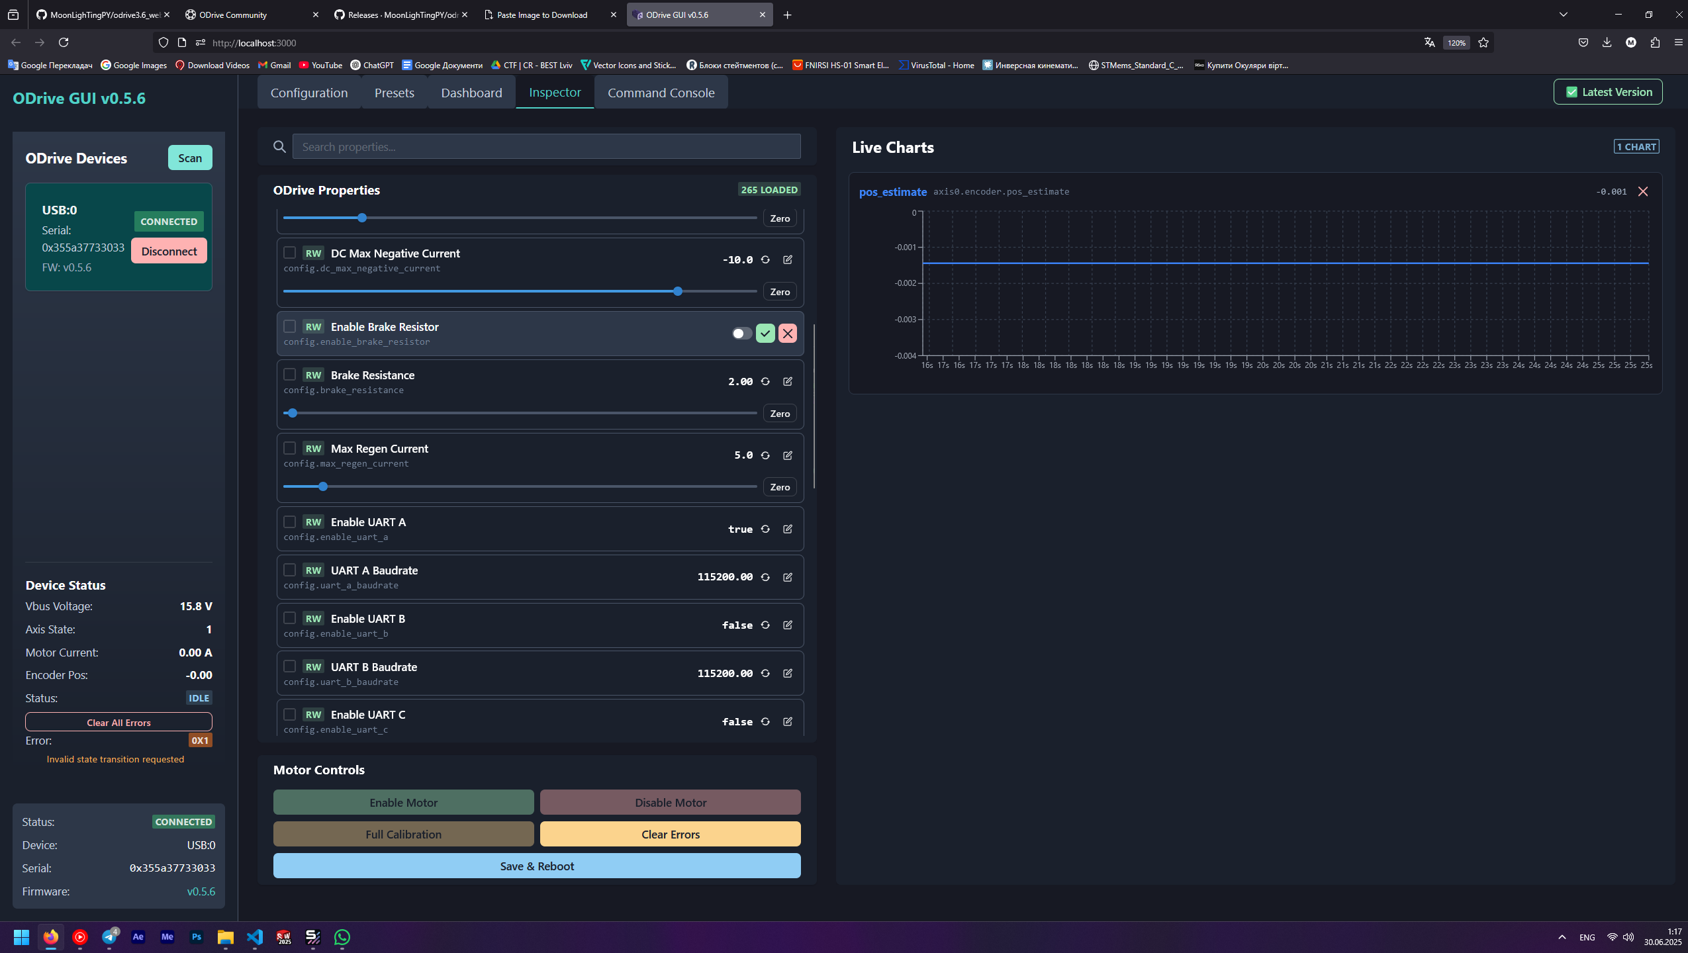Click the Latest Version button
The height and width of the screenshot is (953, 1688).
click(x=1608, y=92)
